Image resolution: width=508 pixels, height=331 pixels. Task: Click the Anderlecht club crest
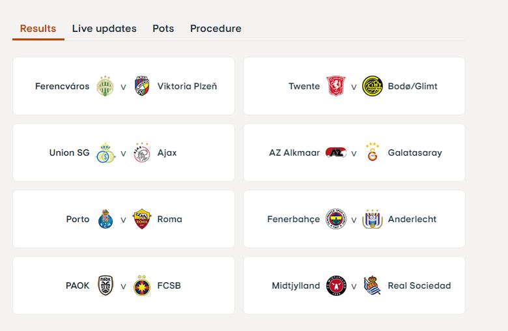373,220
